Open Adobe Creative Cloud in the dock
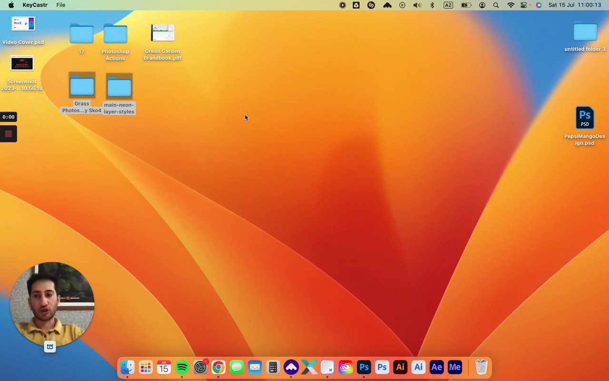The image size is (609, 381). [x=345, y=367]
